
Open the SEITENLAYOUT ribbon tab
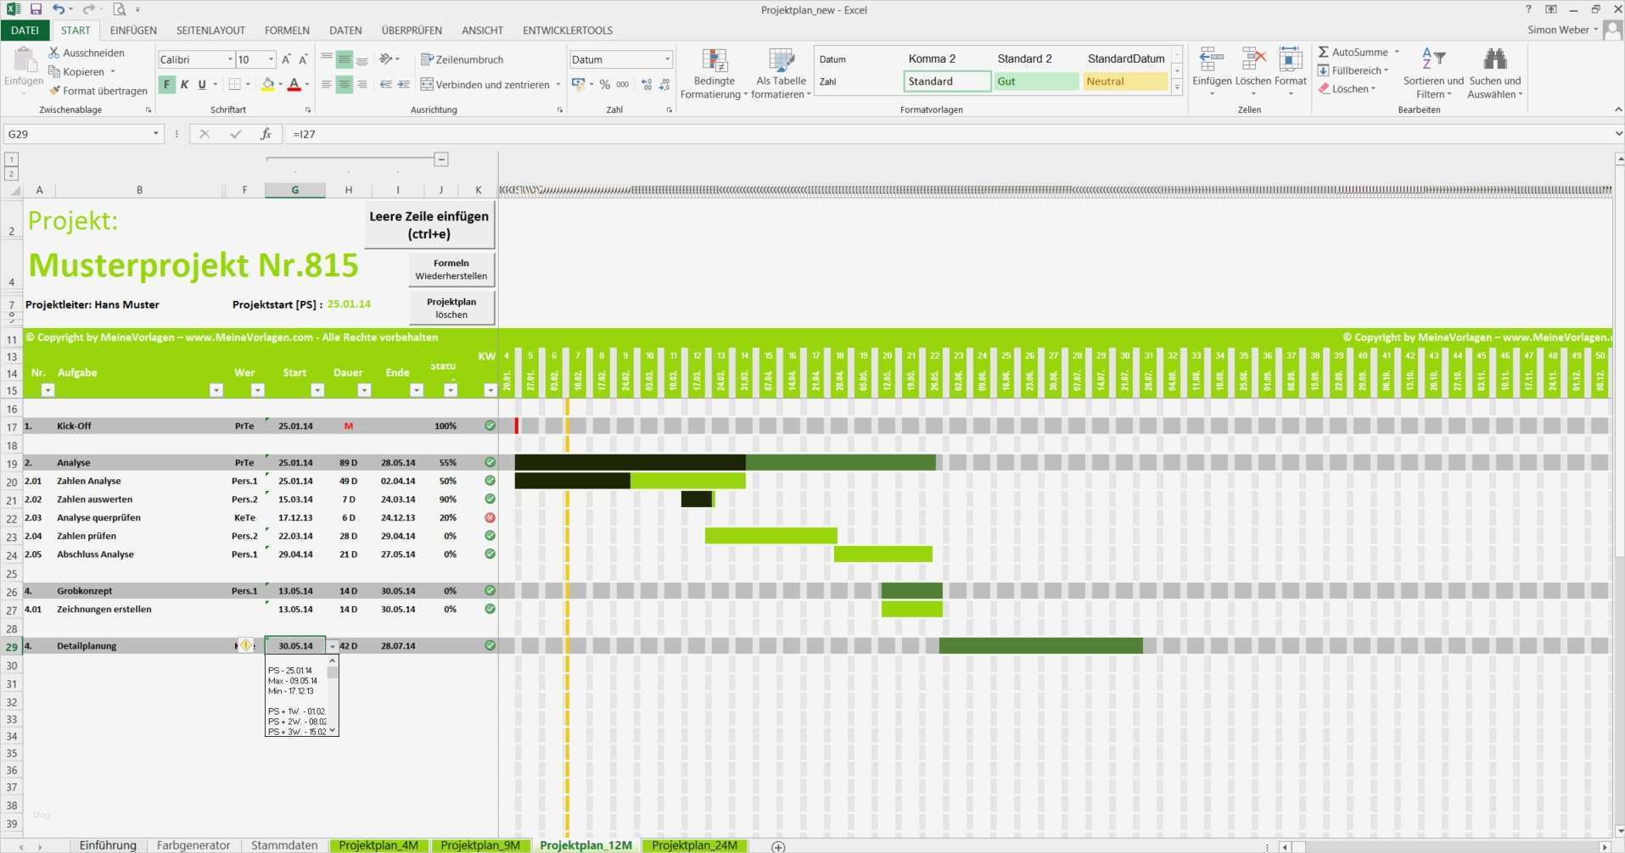210,31
